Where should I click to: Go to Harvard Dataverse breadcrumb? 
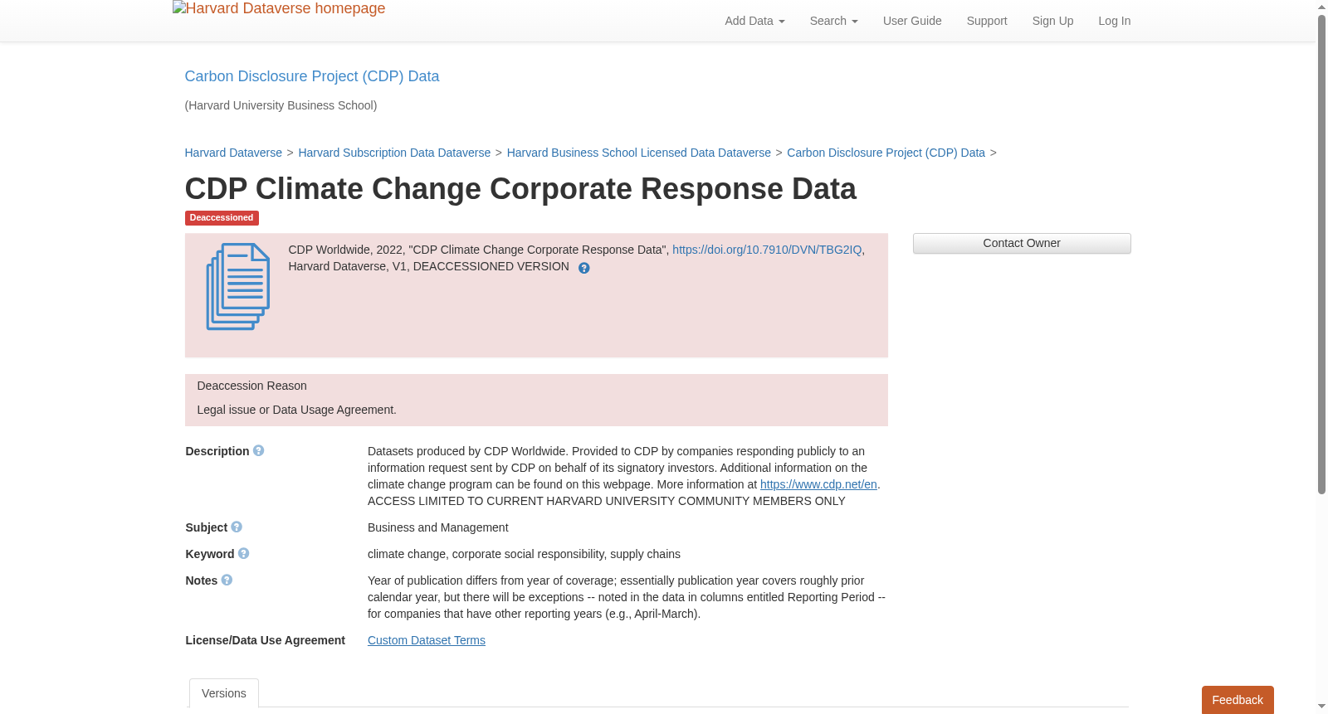point(233,153)
